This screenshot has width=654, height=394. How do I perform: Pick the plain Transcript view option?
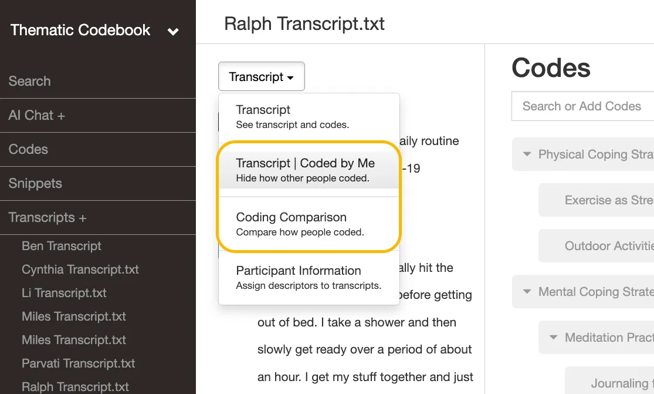tap(309, 116)
